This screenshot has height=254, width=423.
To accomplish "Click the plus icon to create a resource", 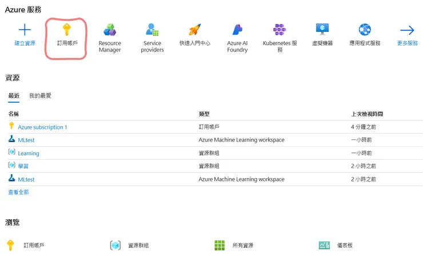I will pyautogui.click(x=25, y=29).
